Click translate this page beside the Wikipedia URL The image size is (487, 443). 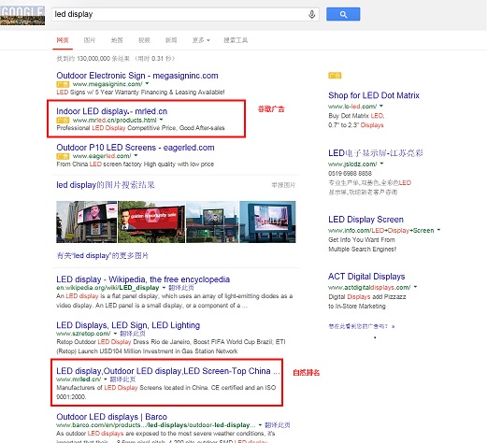[181, 288]
